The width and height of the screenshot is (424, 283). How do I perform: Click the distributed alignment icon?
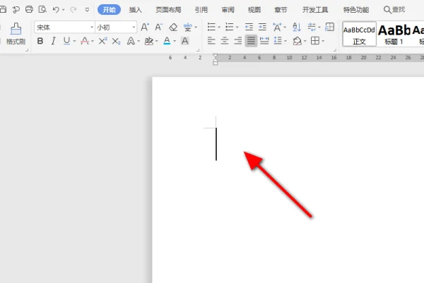coord(264,41)
